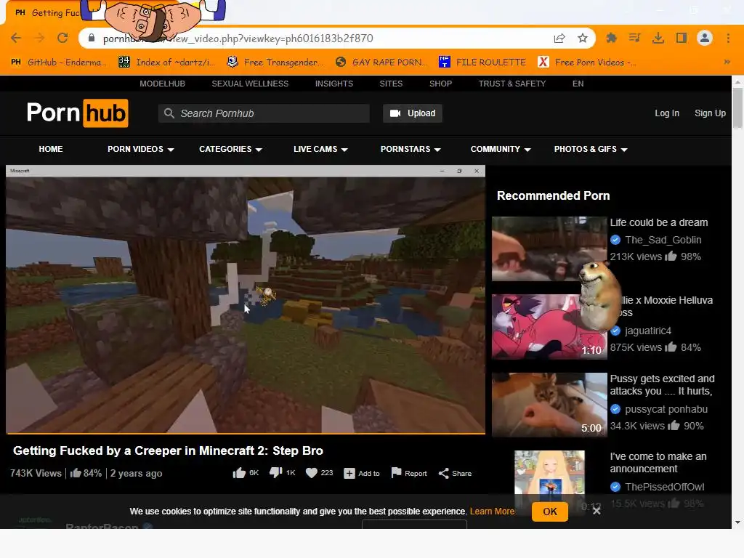The width and height of the screenshot is (744, 558).
Task: Click the Upload button with camera icon
Action: click(x=413, y=113)
